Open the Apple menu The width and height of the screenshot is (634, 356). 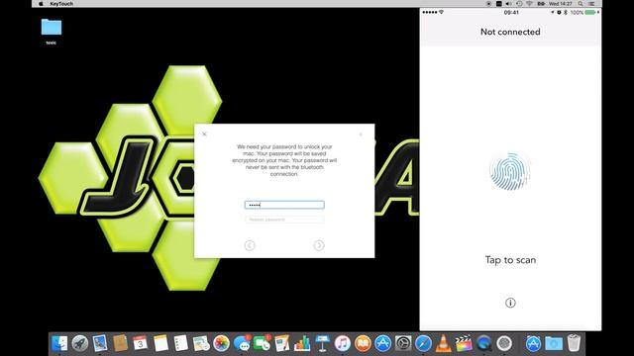click(x=41, y=4)
